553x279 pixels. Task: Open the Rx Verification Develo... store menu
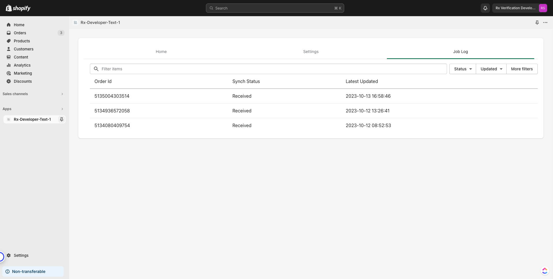coord(520,8)
